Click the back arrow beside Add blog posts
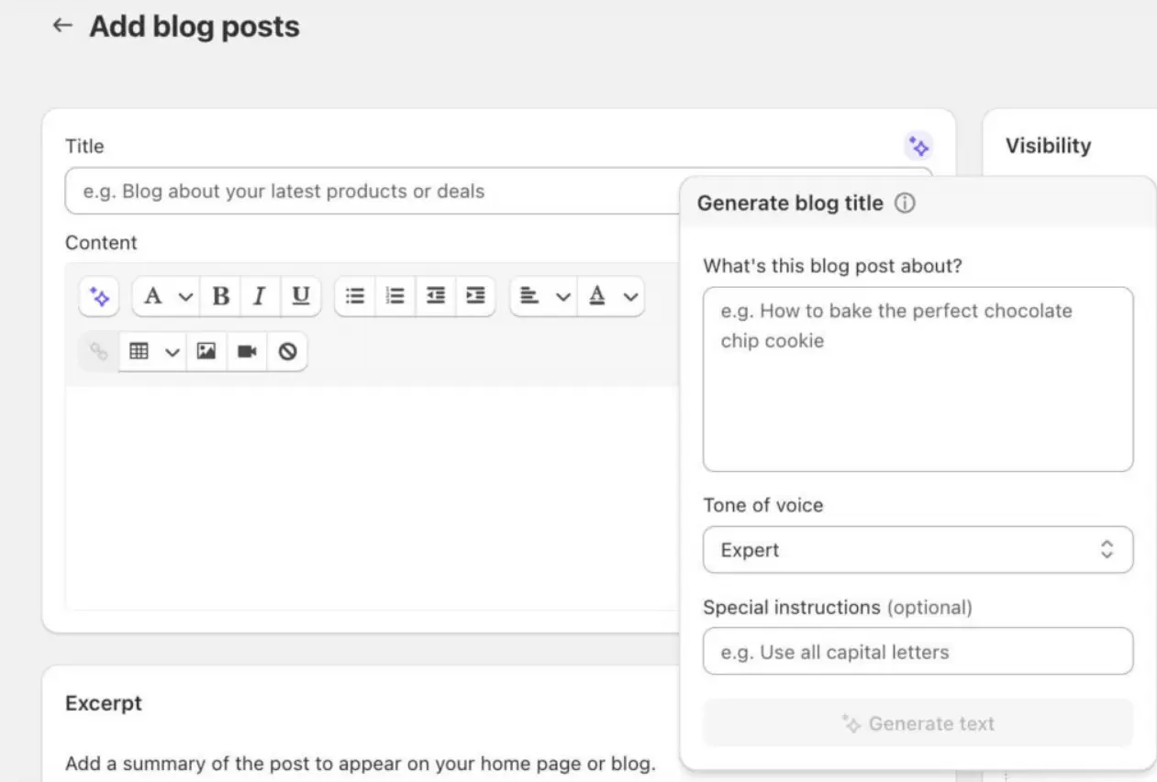 (62, 26)
